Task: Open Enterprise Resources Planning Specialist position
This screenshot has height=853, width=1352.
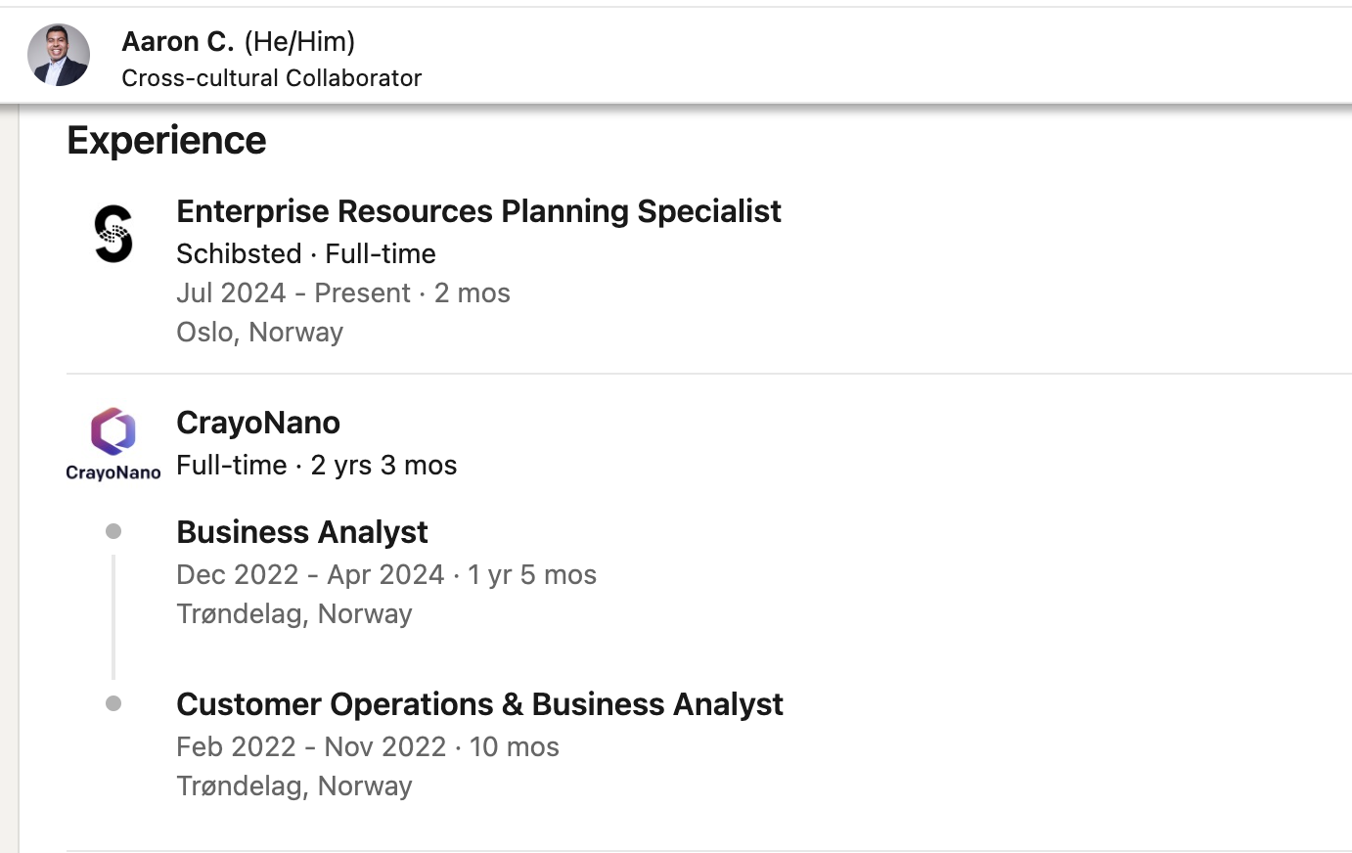Action: [478, 211]
